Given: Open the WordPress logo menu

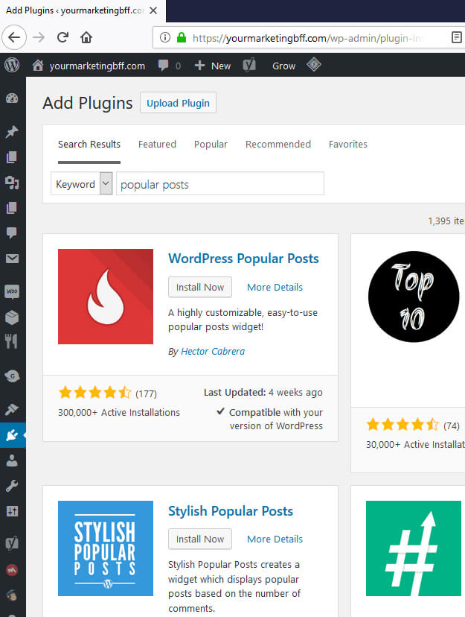Looking at the screenshot, I should click(12, 65).
